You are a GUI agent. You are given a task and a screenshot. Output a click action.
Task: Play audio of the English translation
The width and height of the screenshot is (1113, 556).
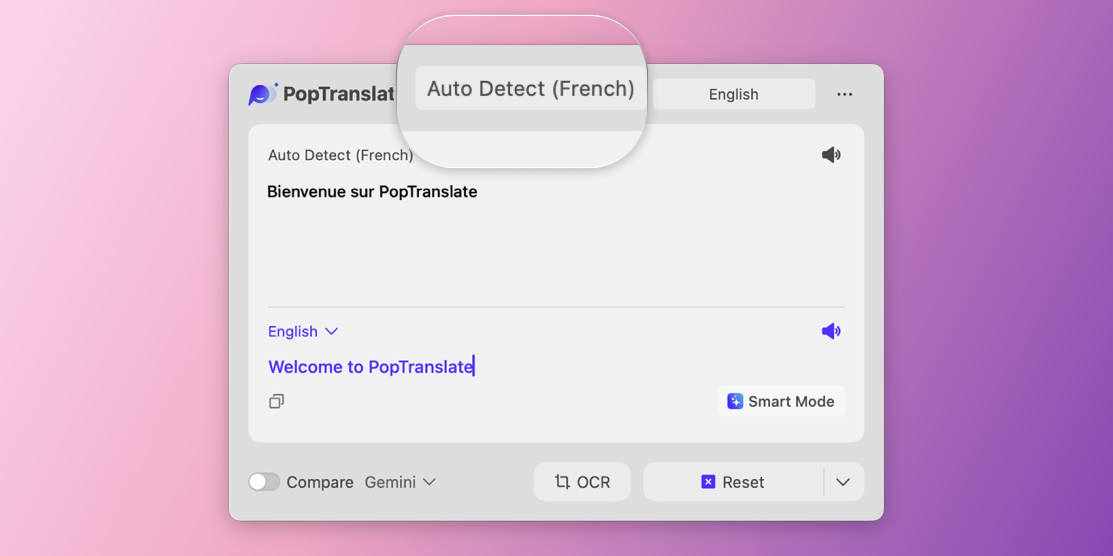[x=831, y=331]
